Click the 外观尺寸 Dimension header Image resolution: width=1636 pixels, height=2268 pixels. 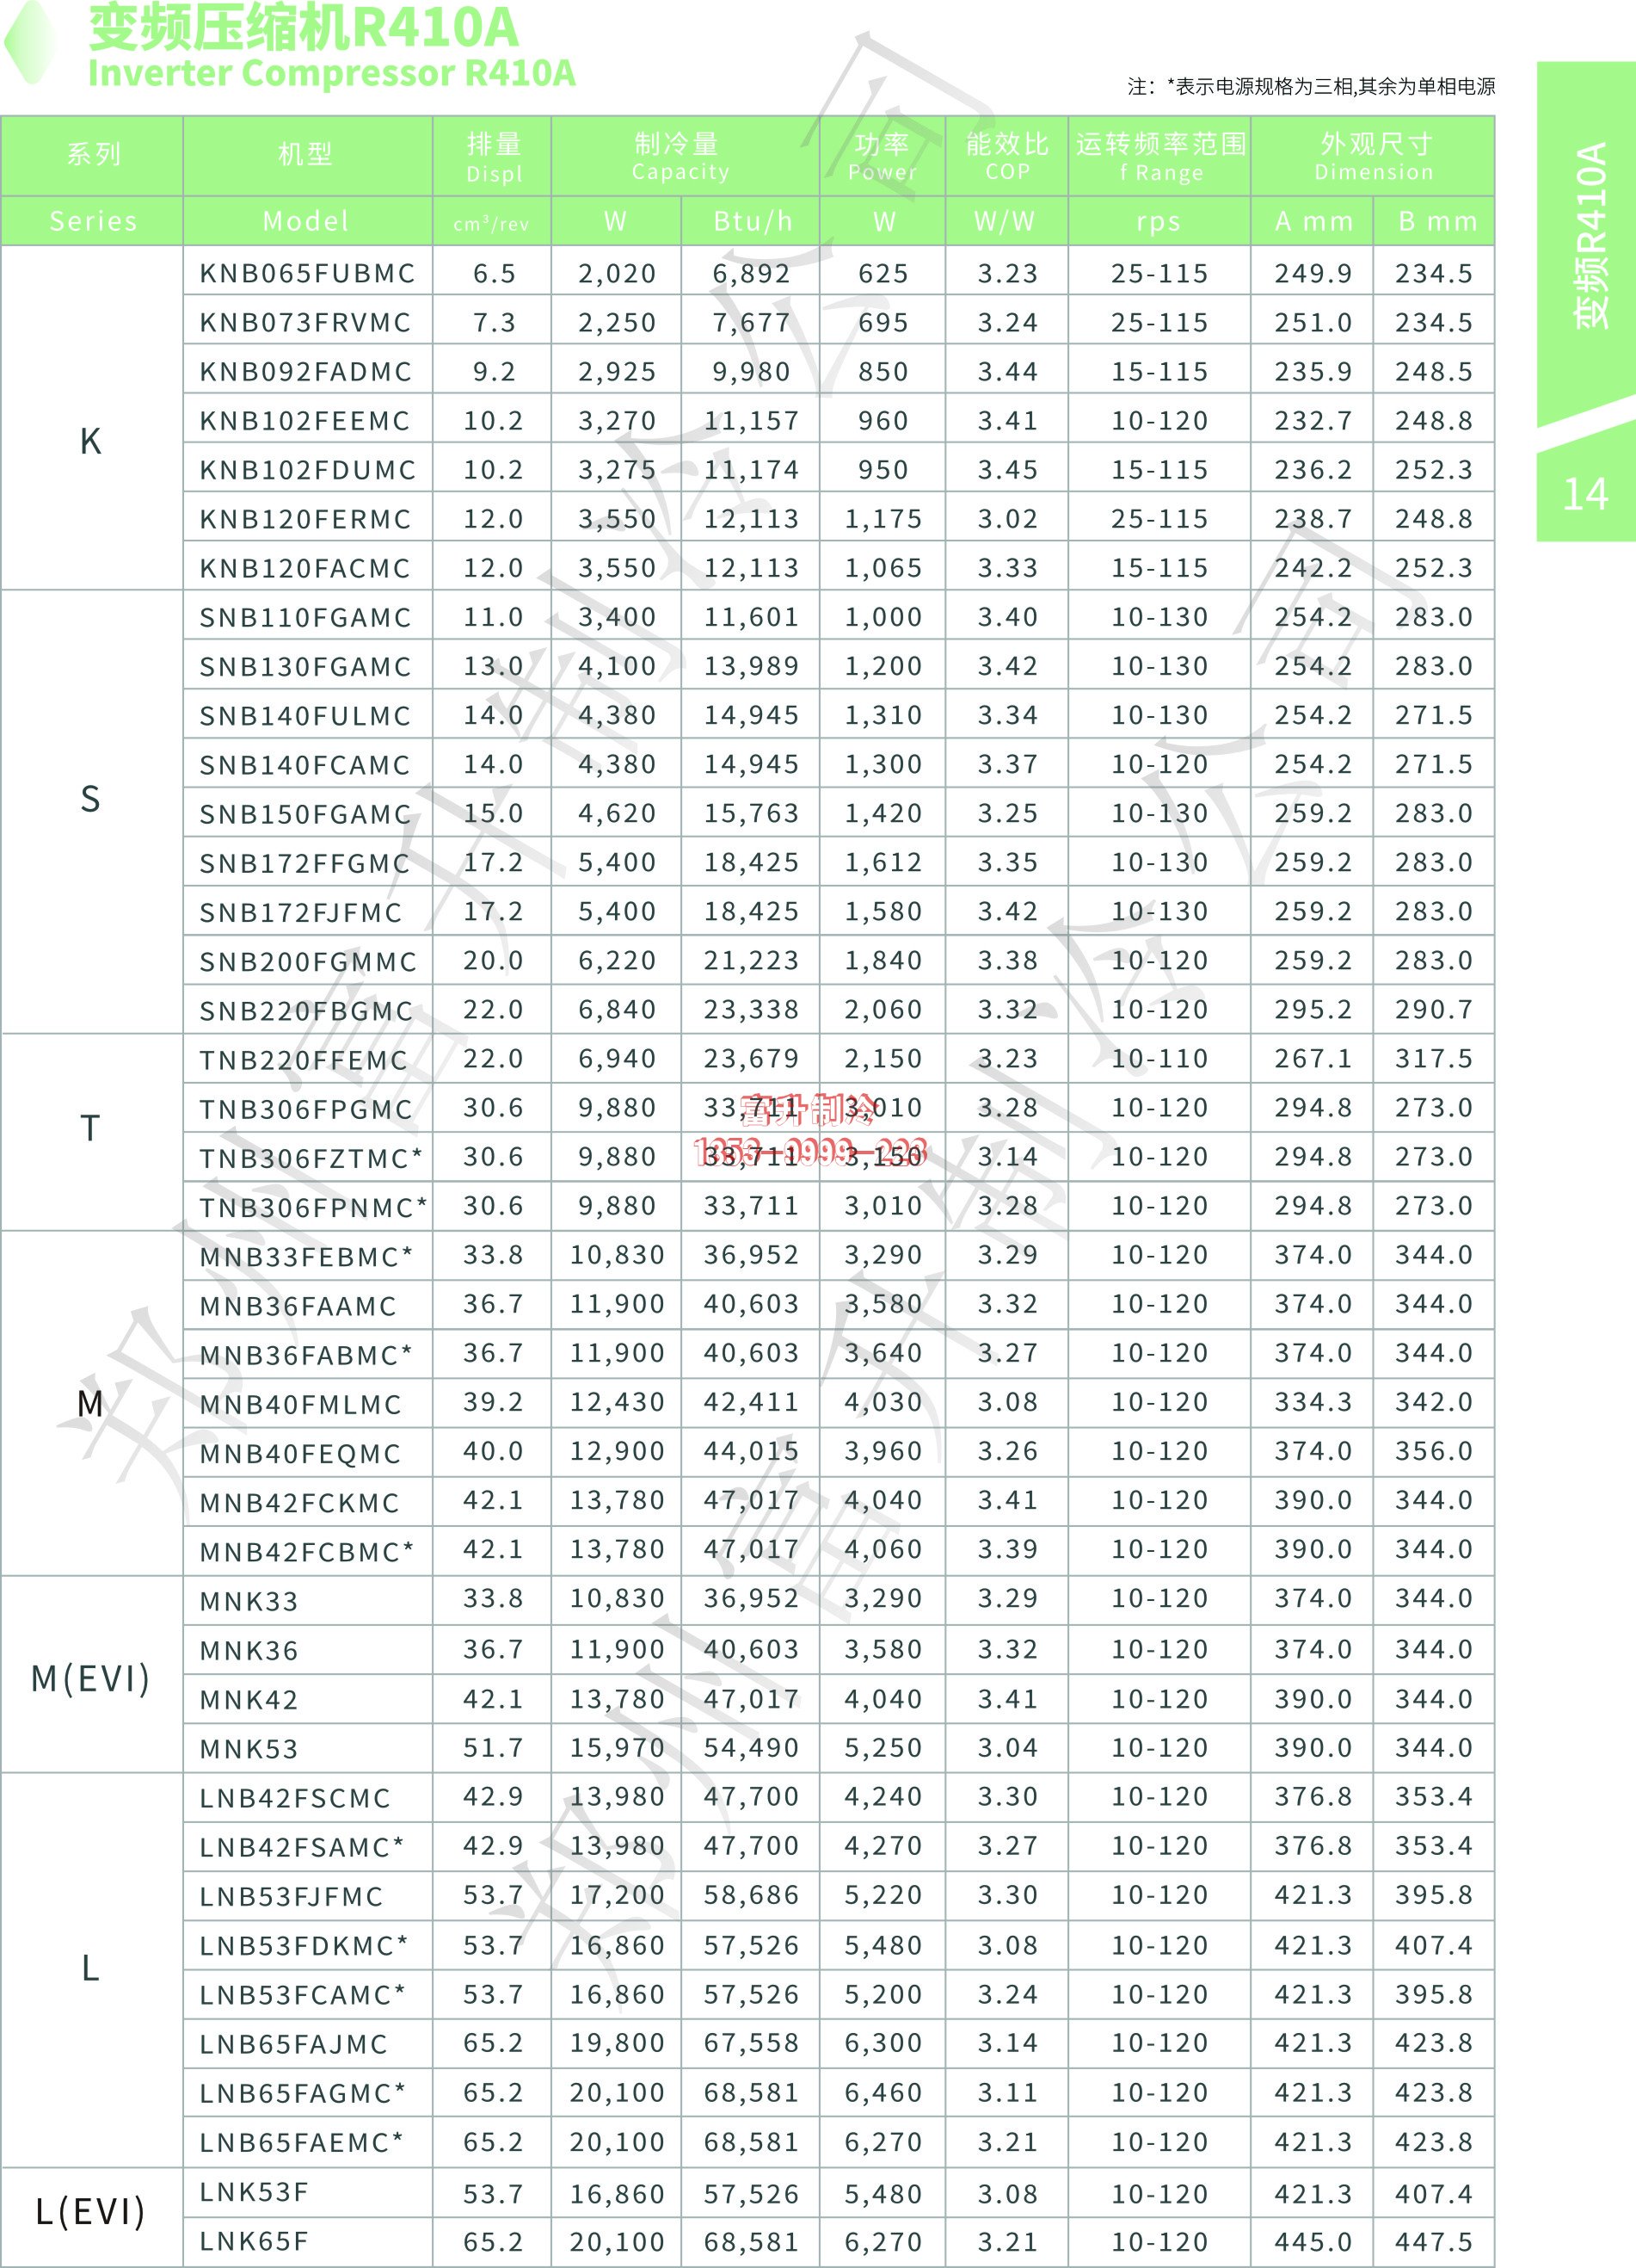[x=1373, y=157]
